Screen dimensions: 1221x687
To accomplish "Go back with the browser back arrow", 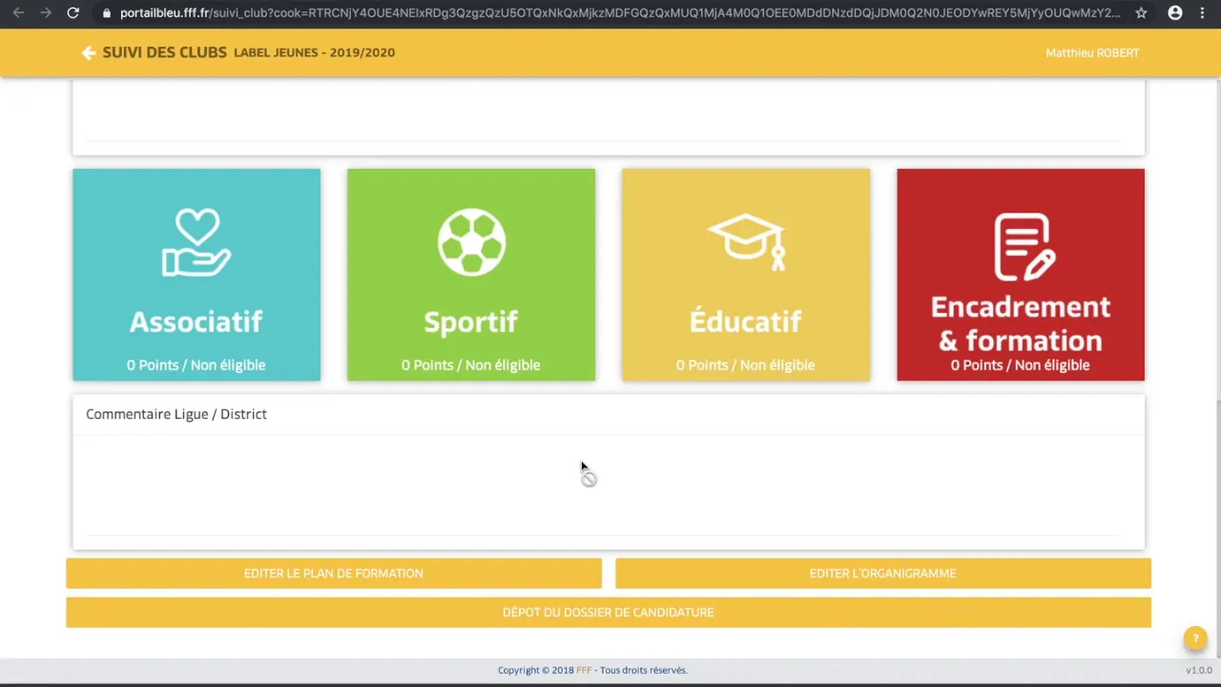I will (x=18, y=13).
